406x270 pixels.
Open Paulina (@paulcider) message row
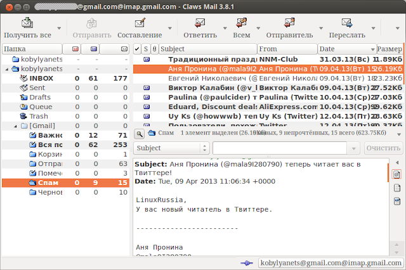[268, 98]
